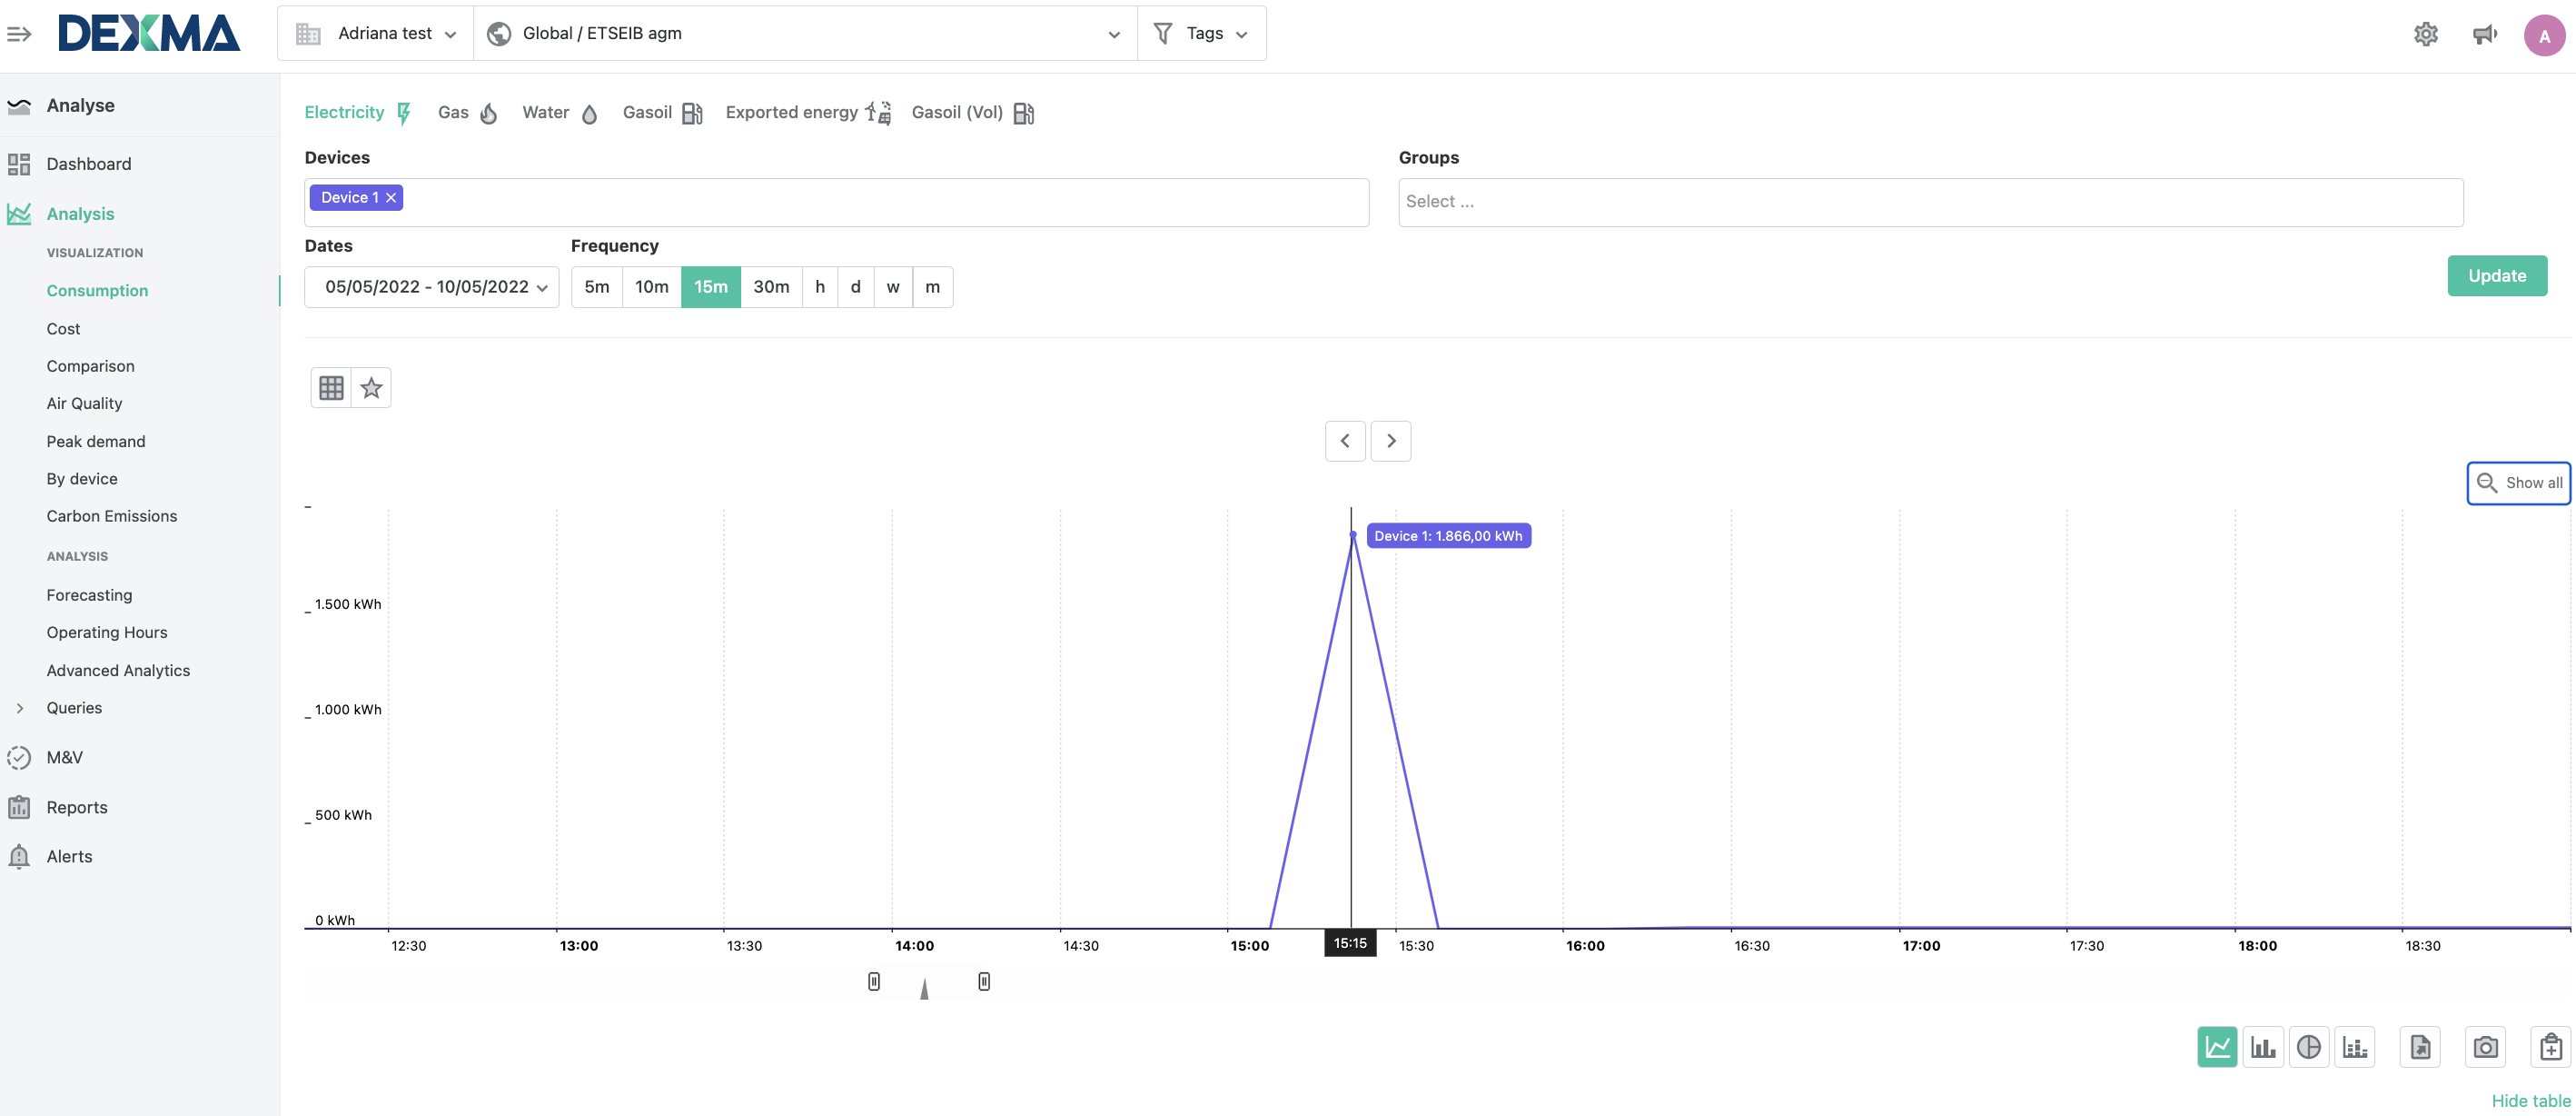Open the announcements megaphone icon
Image resolution: width=2576 pixels, height=1116 pixels.
coord(2484,34)
